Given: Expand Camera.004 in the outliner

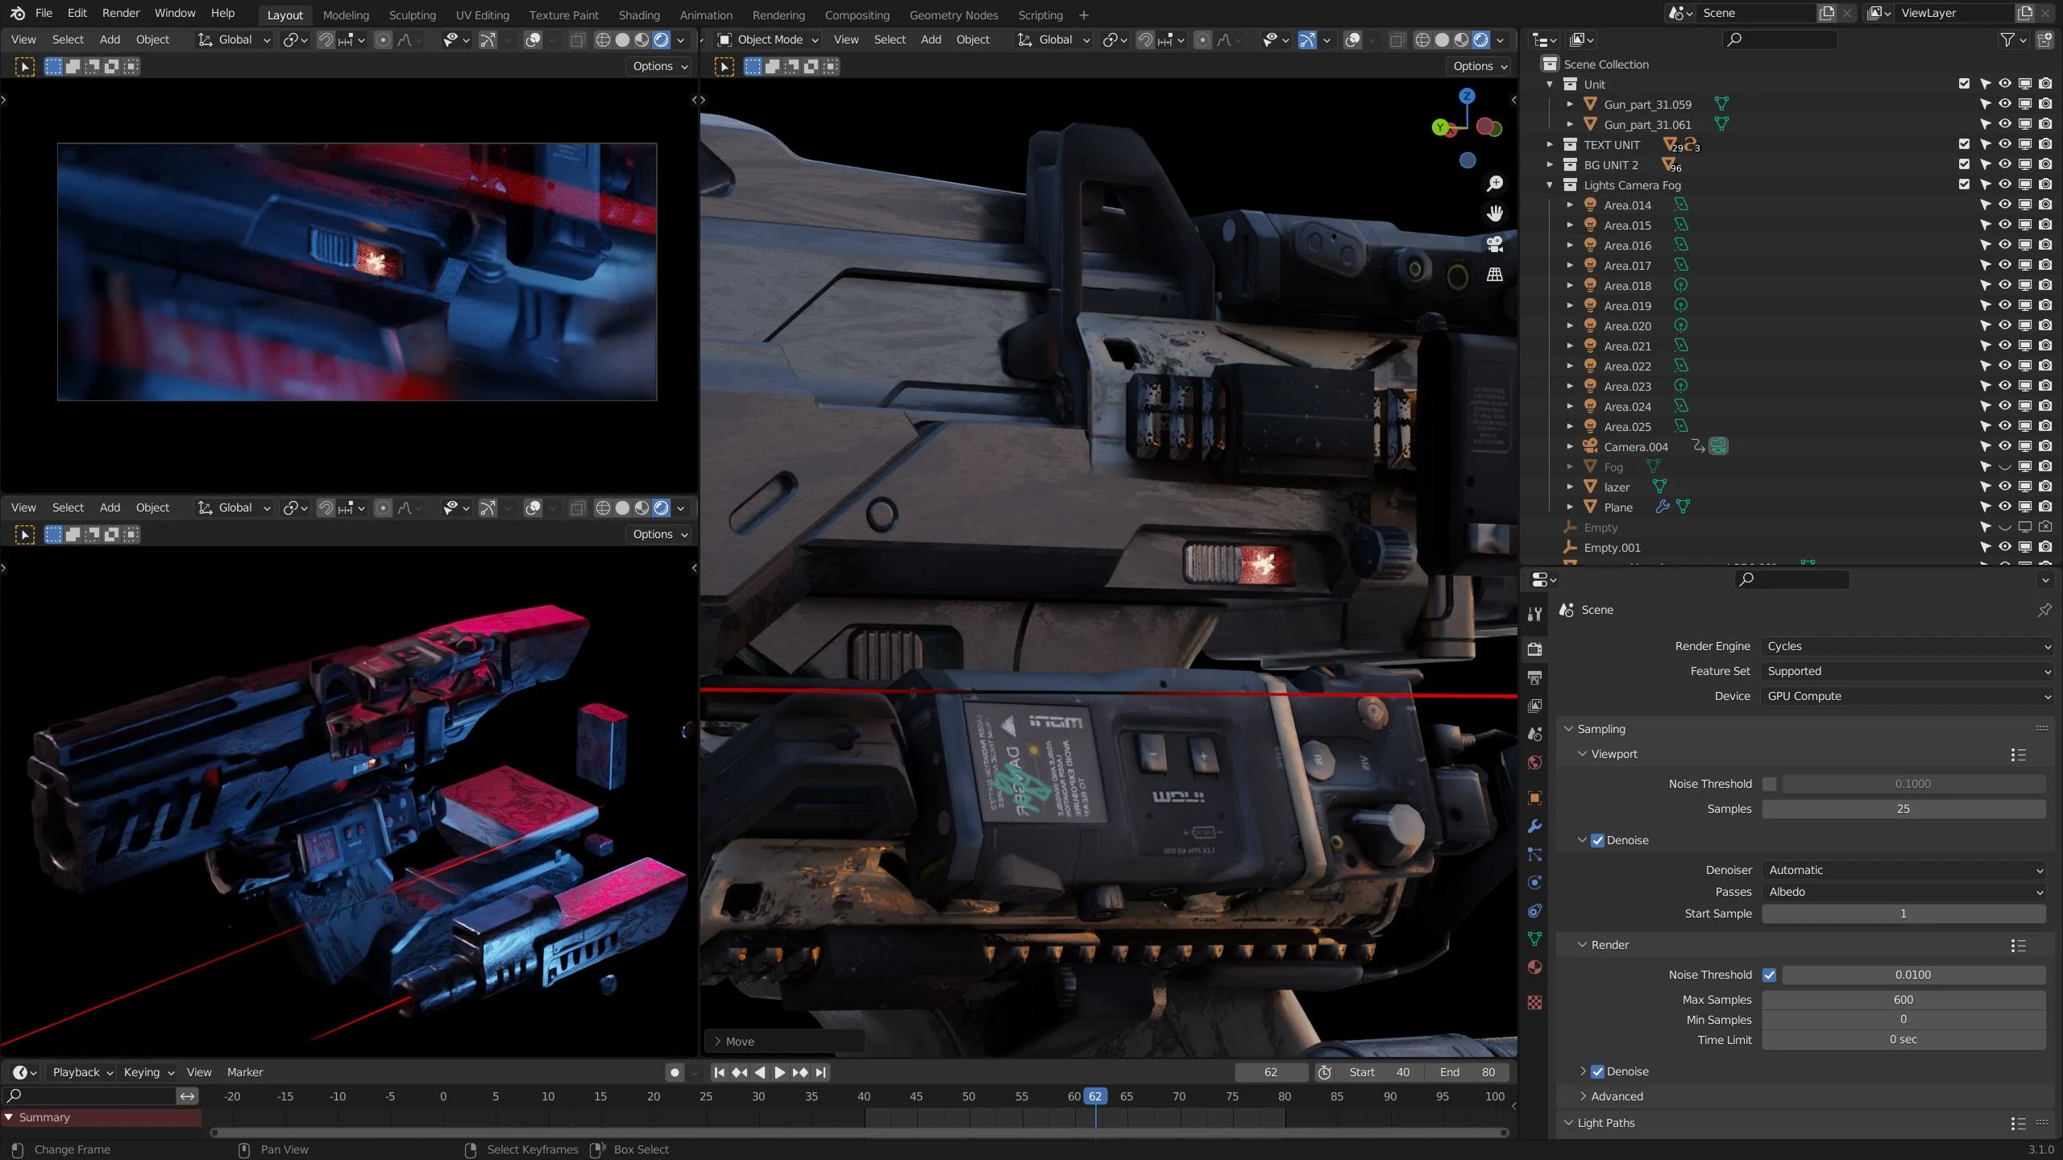Looking at the screenshot, I should tap(1571, 445).
